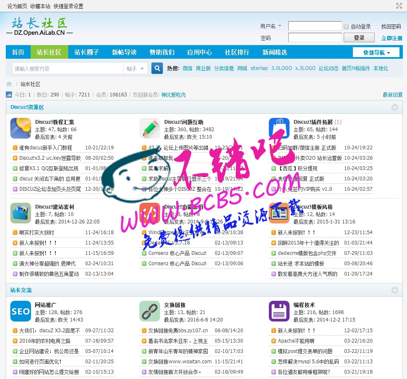
Task: Click hot search keyword 分类信息
Action: [224, 68]
